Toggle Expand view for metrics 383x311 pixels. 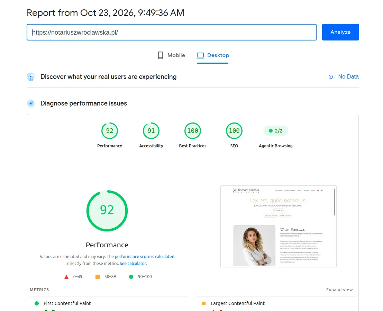pyautogui.click(x=339, y=290)
